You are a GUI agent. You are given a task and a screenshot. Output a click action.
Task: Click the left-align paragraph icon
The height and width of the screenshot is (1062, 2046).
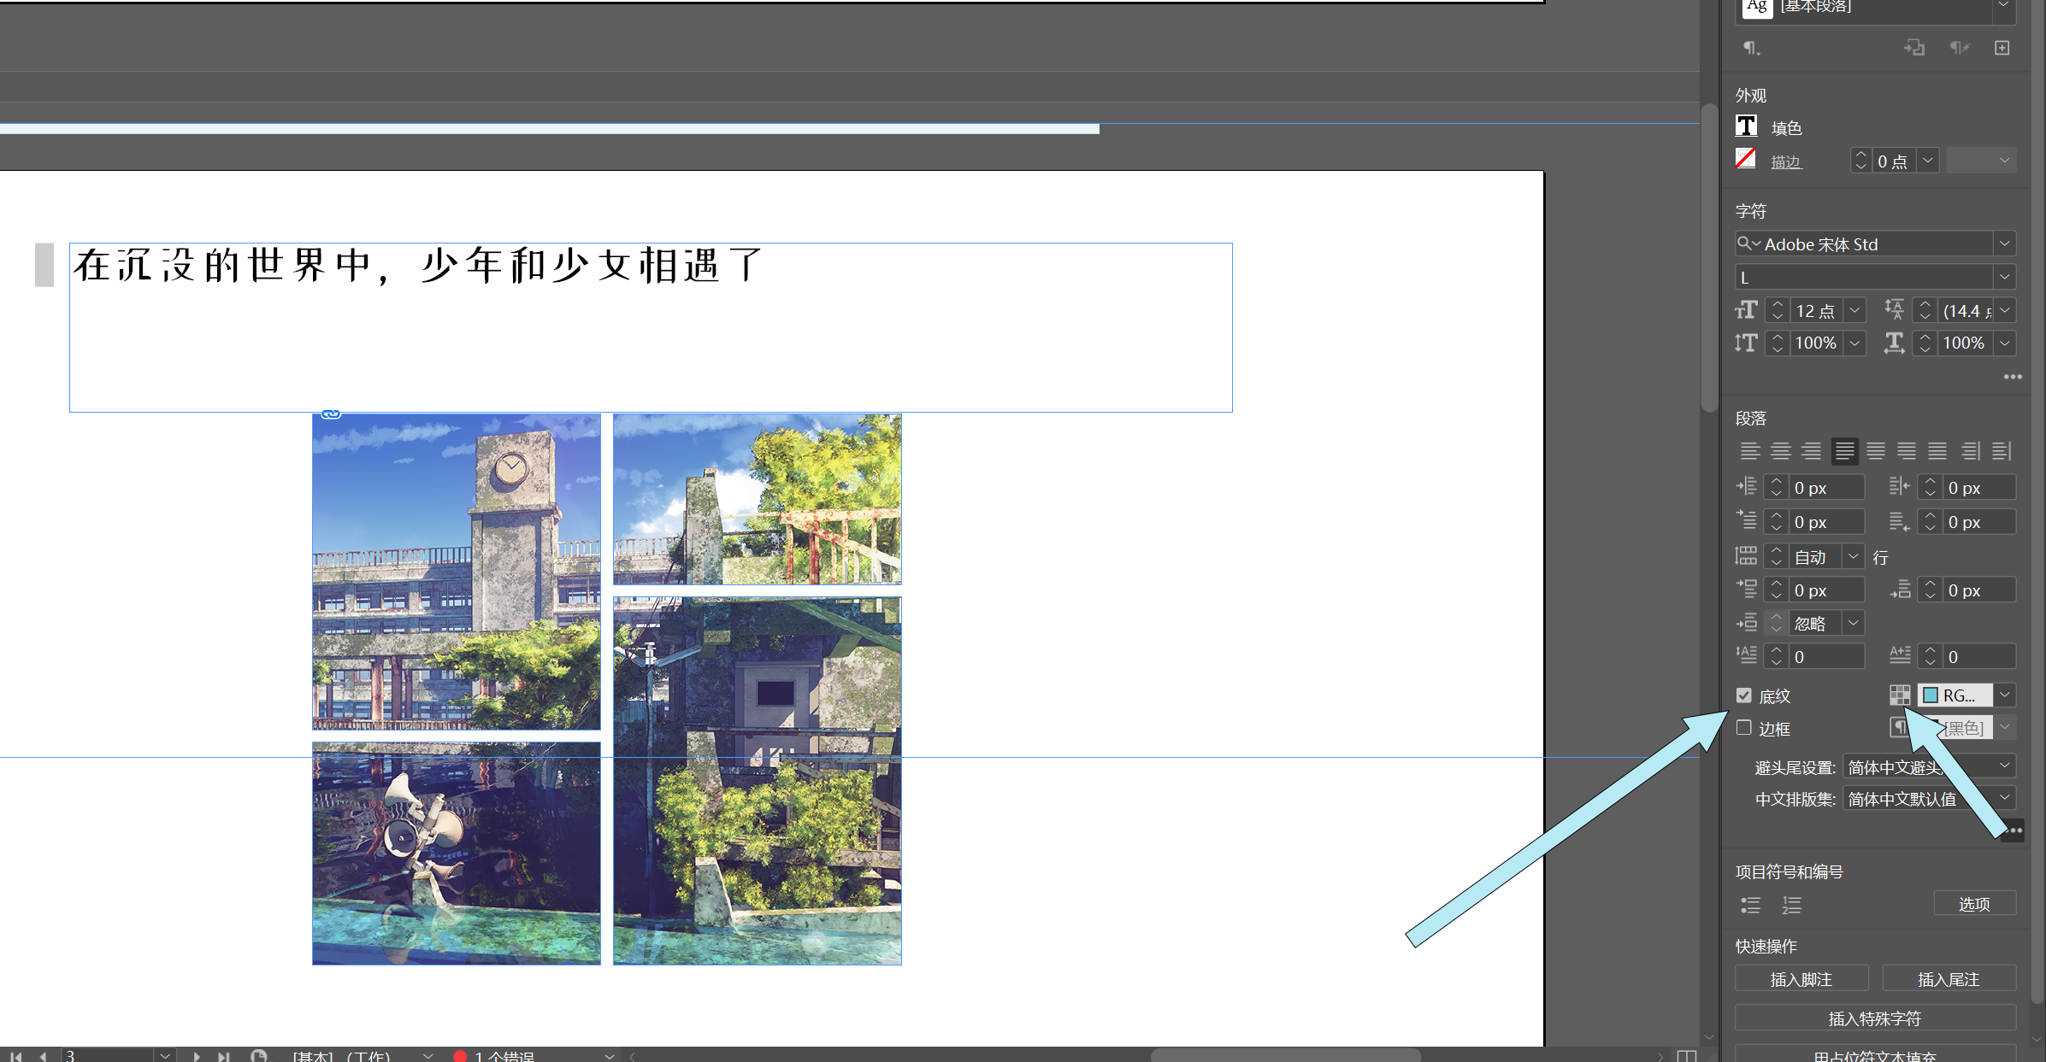click(1749, 451)
